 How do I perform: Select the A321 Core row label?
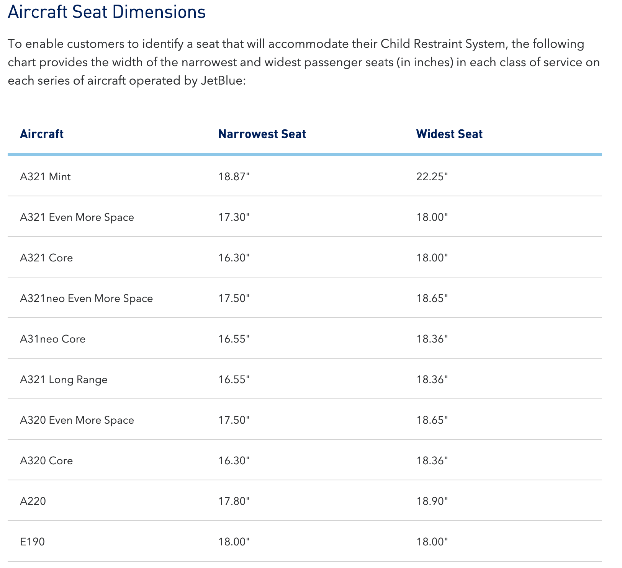pyautogui.click(x=46, y=258)
